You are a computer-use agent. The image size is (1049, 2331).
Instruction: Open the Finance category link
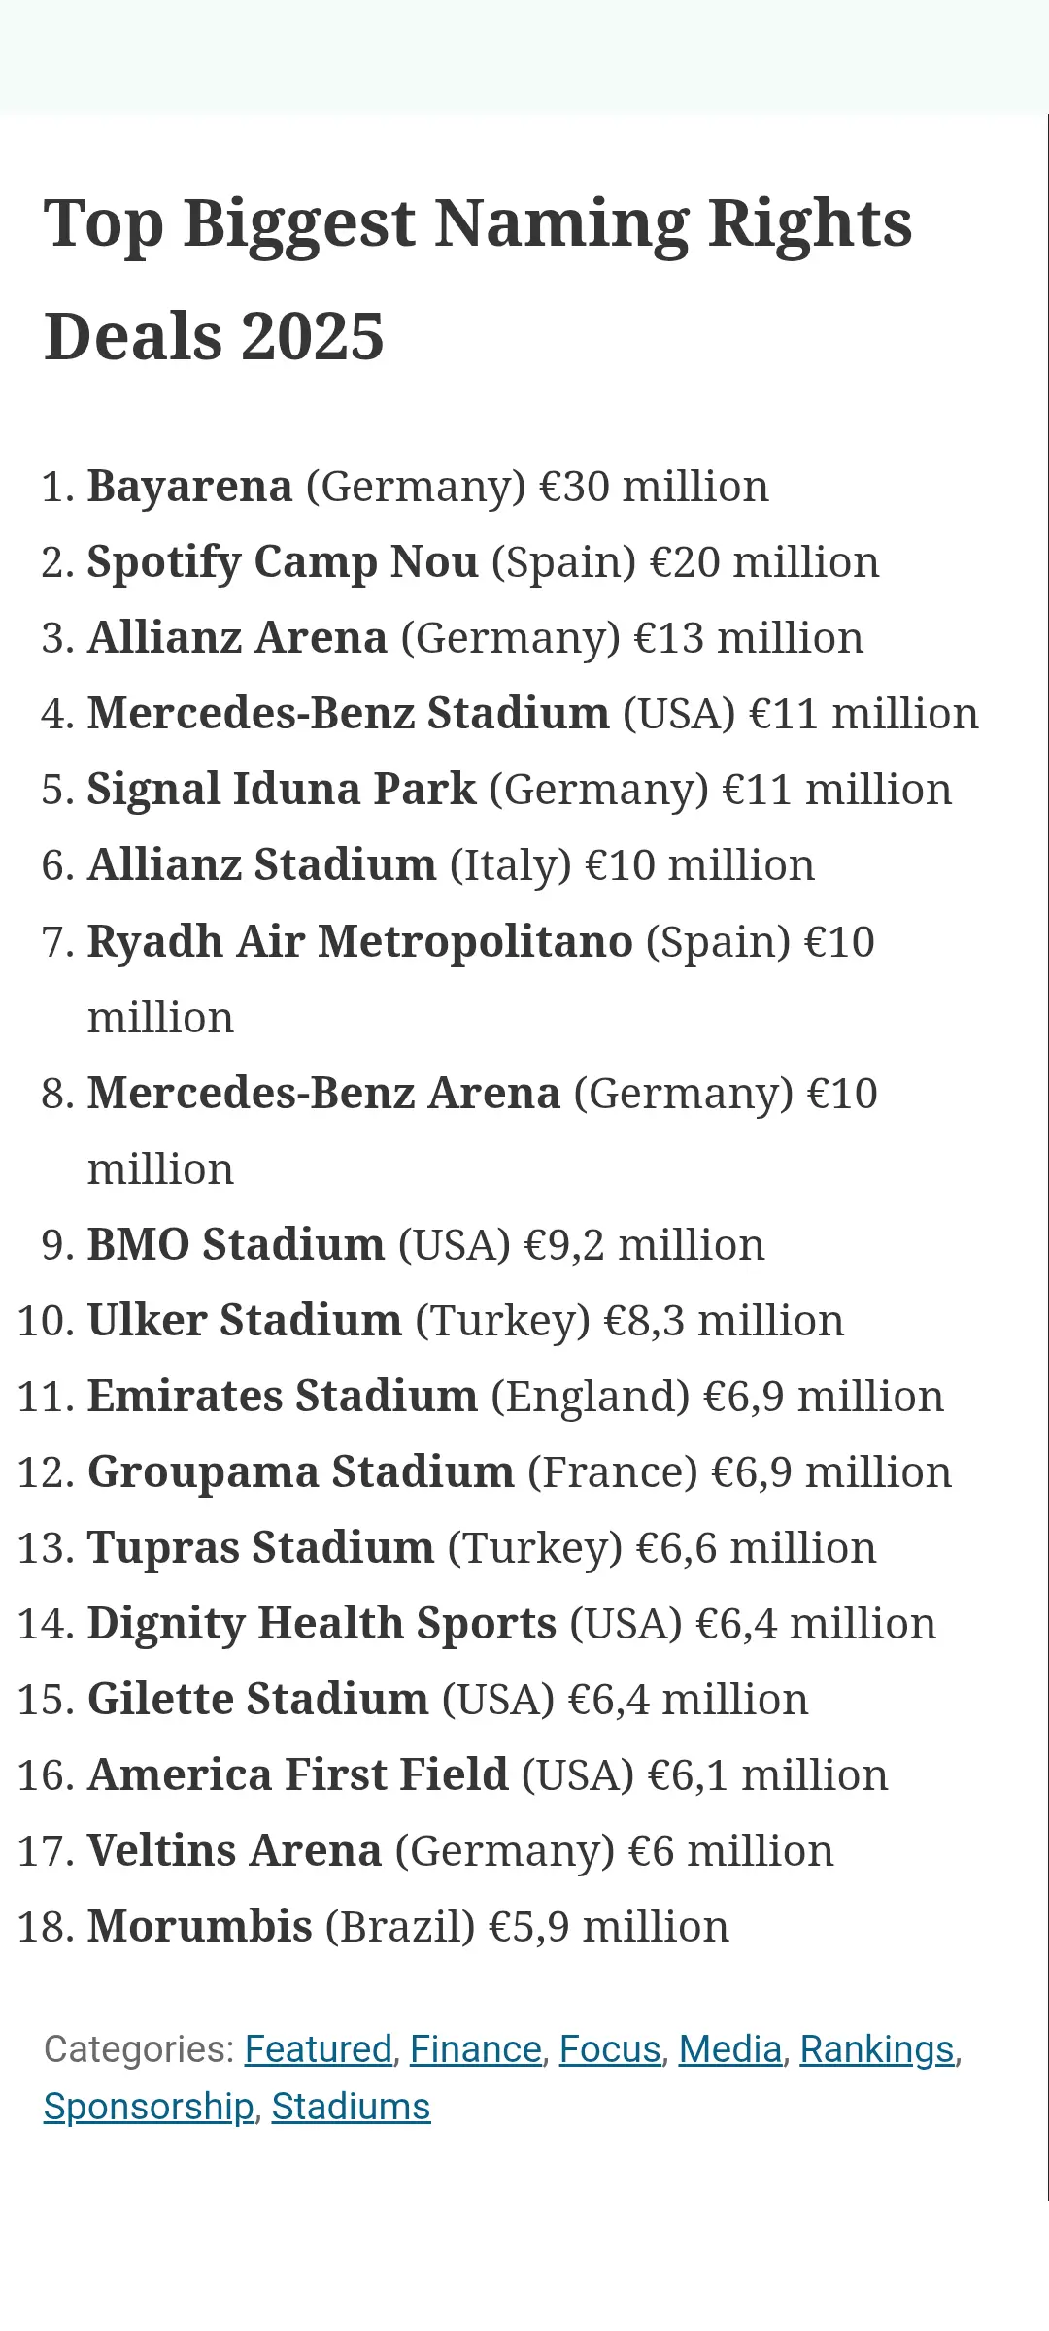click(x=475, y=2049)
